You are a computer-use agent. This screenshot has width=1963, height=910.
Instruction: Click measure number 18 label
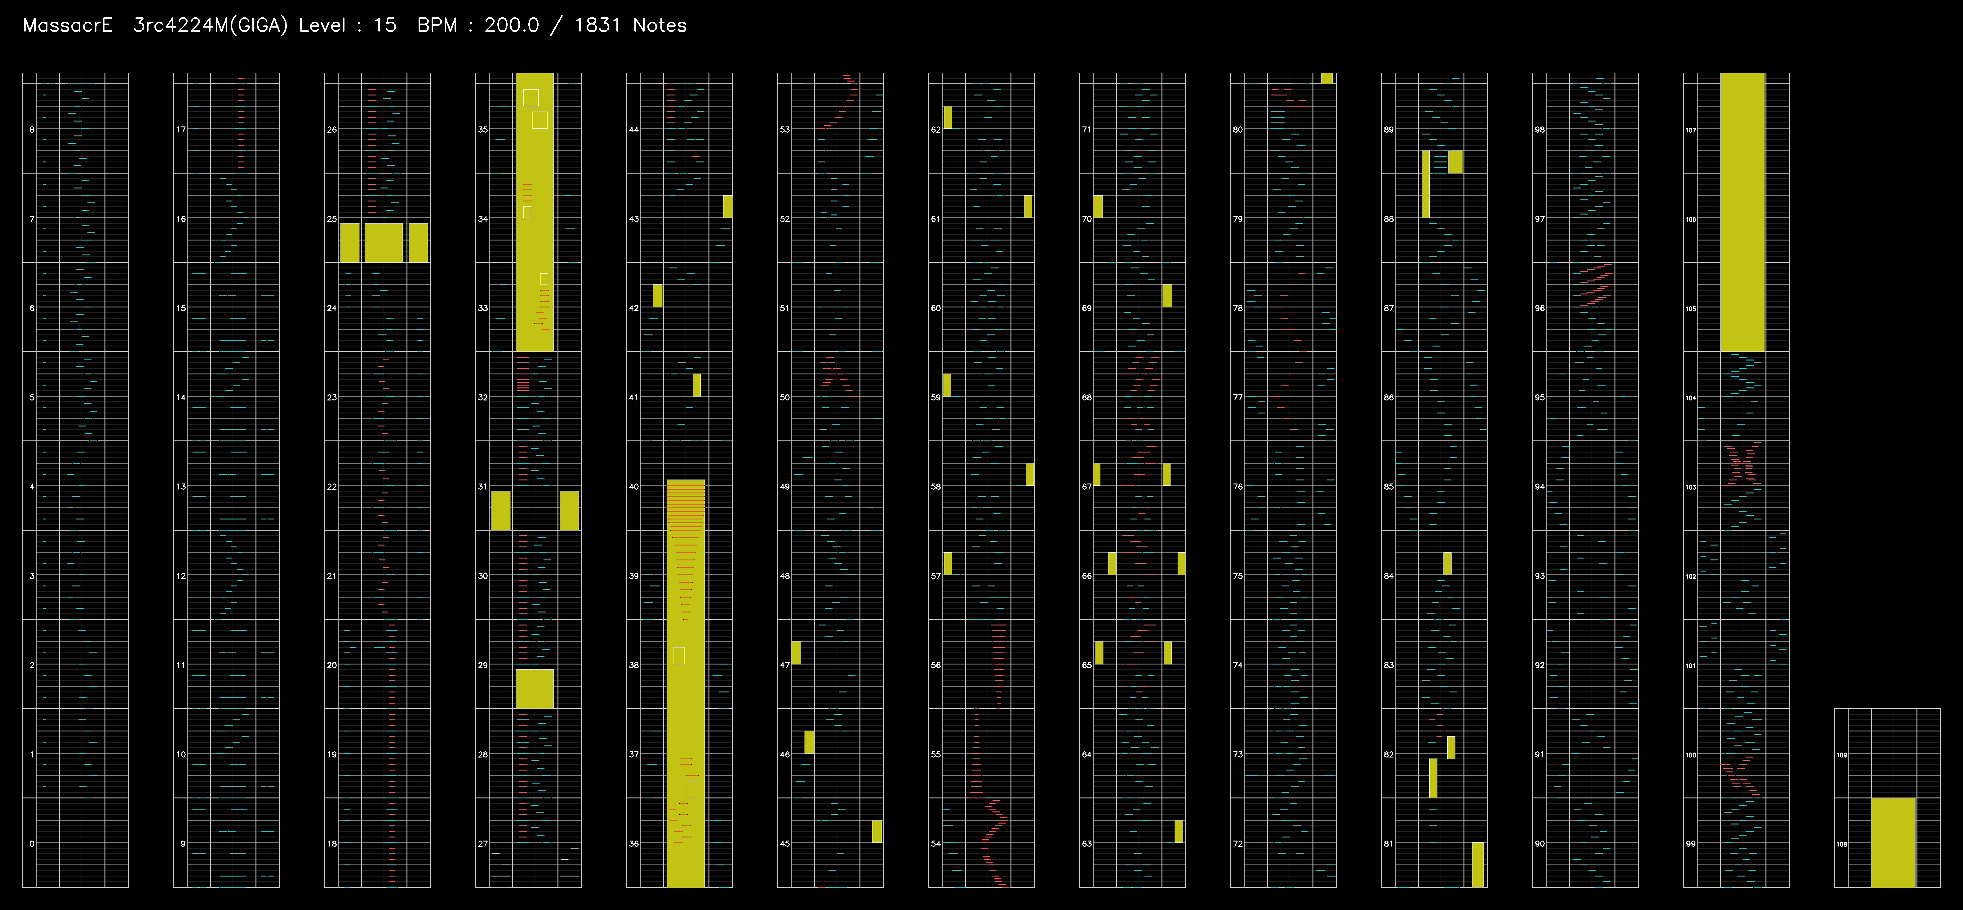pyautogui.click(x=332, y=844)
